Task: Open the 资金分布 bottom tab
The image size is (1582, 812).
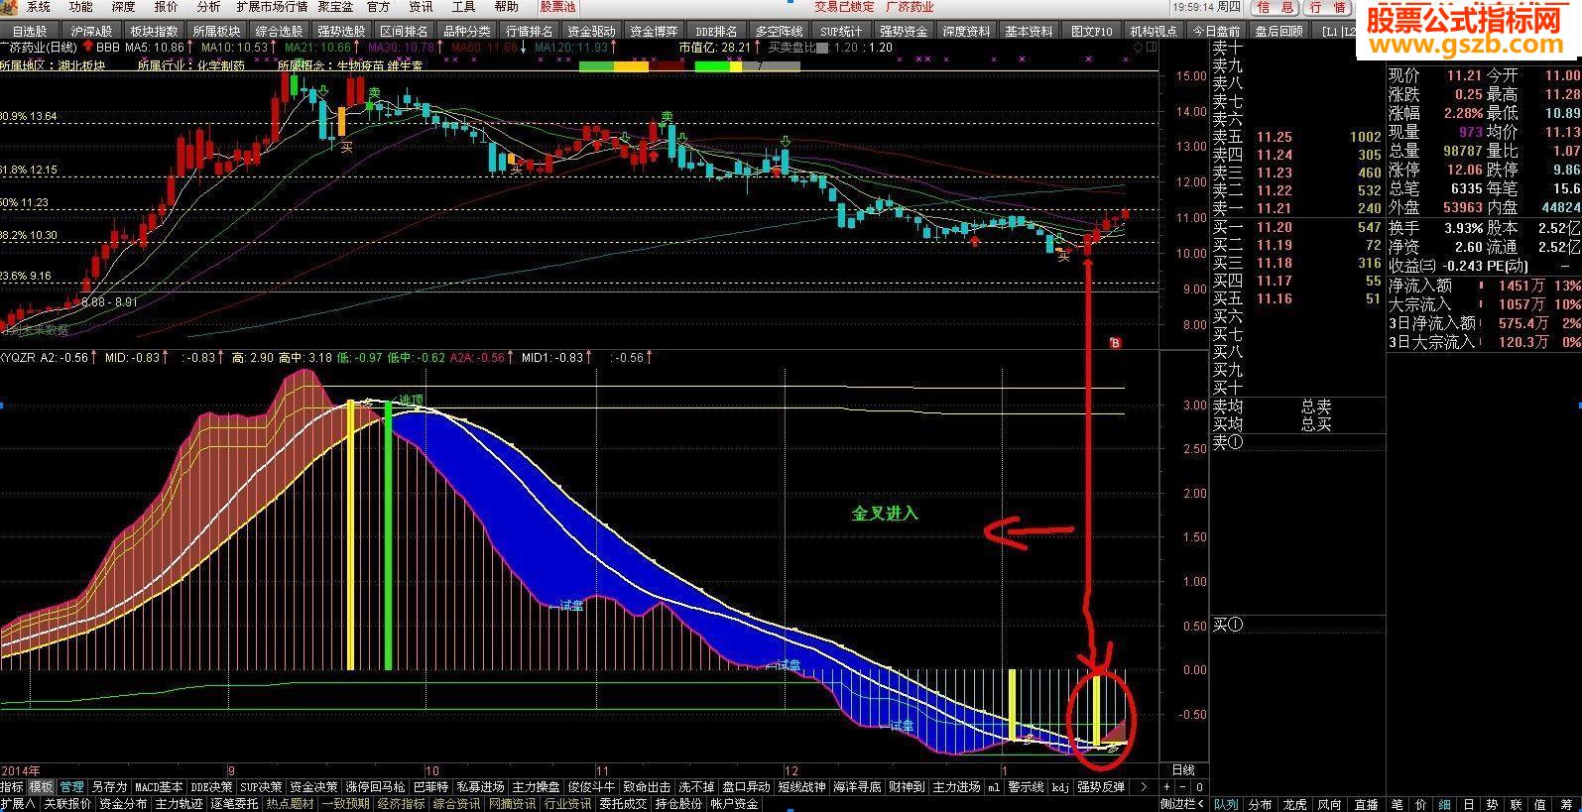Action: pyautogui.click(x=123, y=804)
